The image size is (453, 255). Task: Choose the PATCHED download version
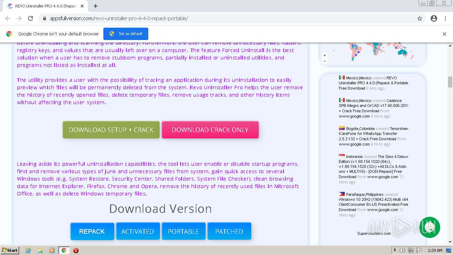[x=229, y=231]
